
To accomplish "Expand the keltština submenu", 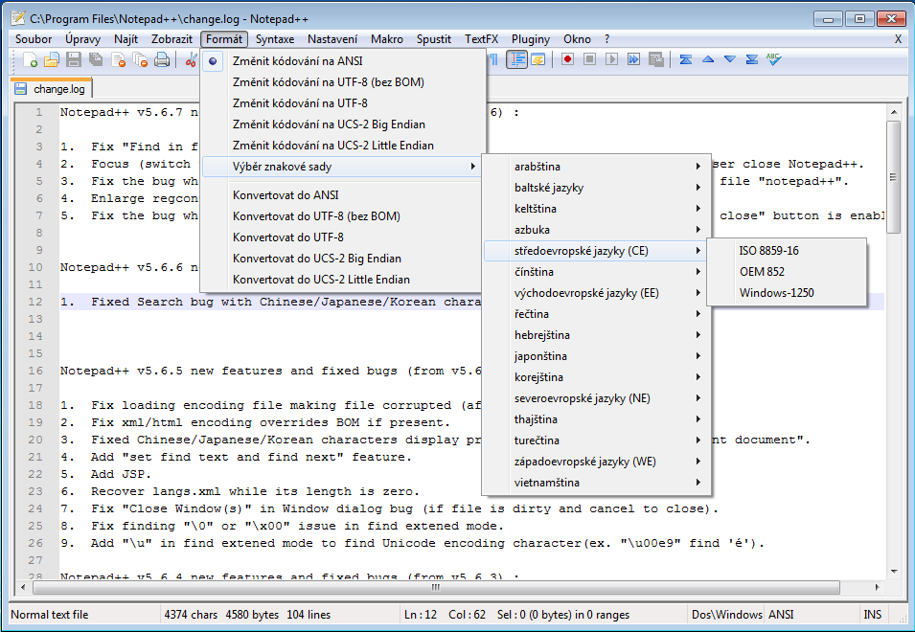I will coord(596,209).
